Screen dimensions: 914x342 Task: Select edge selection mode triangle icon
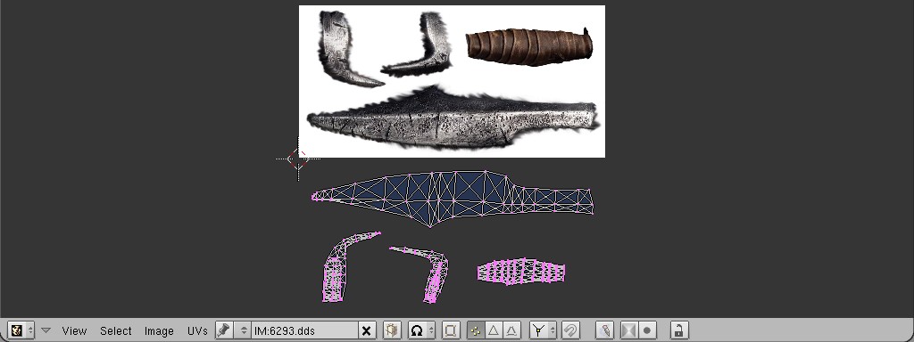493,330
